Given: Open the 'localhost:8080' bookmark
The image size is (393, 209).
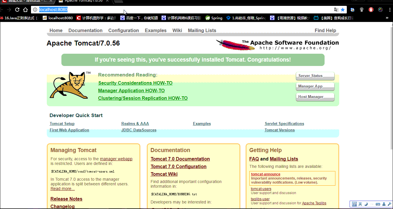Looking at the screenshot, I should click(x=58, y=18).
